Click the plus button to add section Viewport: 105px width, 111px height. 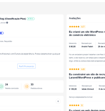58,101
